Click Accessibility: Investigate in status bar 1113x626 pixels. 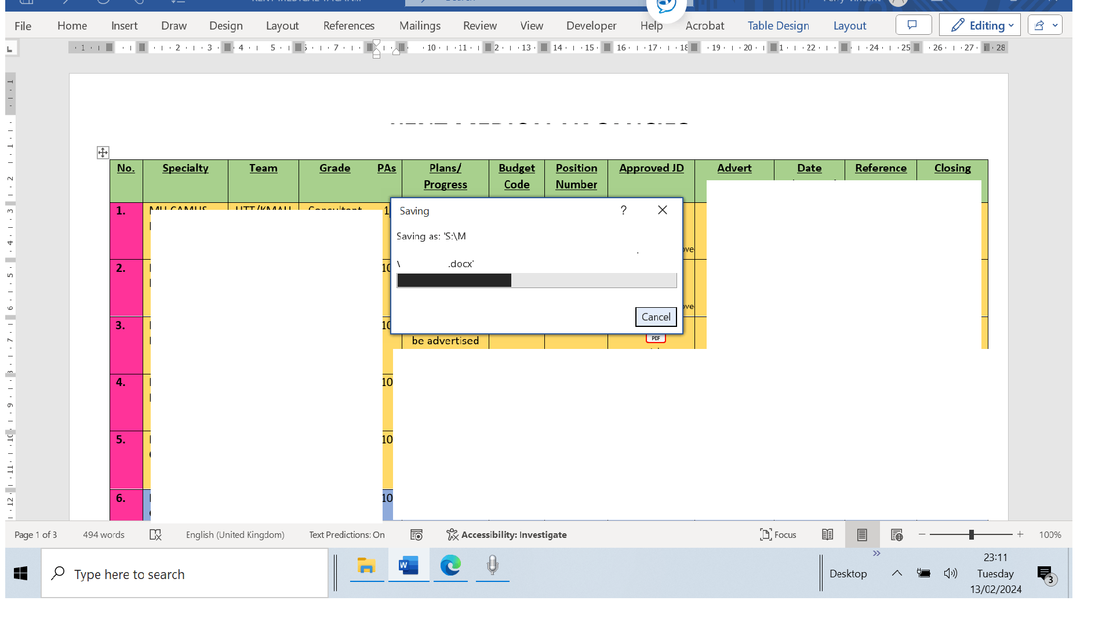click(507, 534)
